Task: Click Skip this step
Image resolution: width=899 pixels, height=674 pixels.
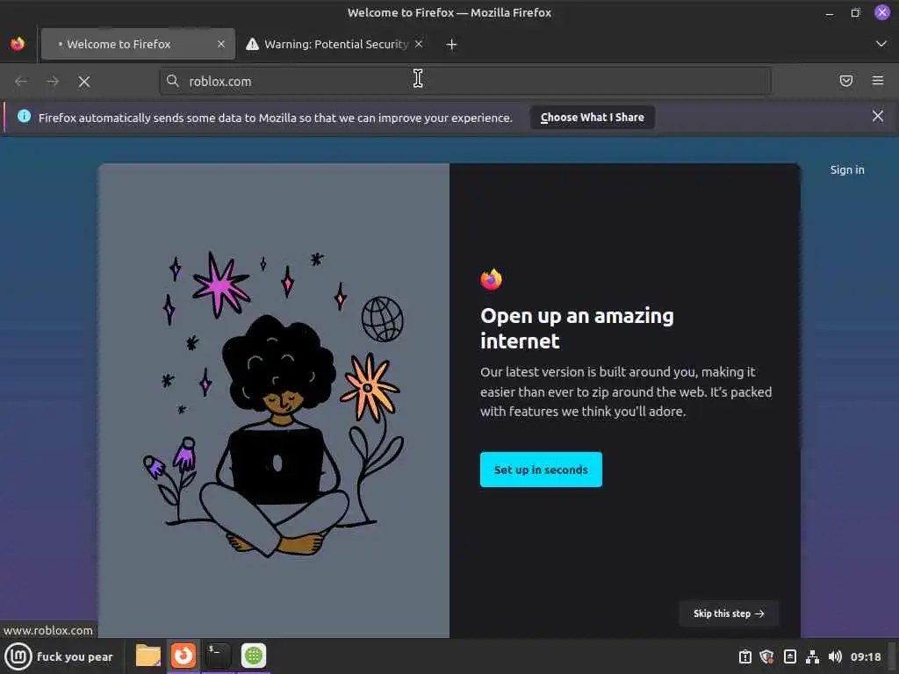Action: pos(729,613)
